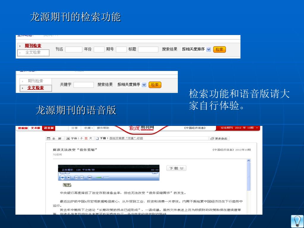Set font size to 大
The width and height of the screenshot is (304, 228).
point(91,138)
